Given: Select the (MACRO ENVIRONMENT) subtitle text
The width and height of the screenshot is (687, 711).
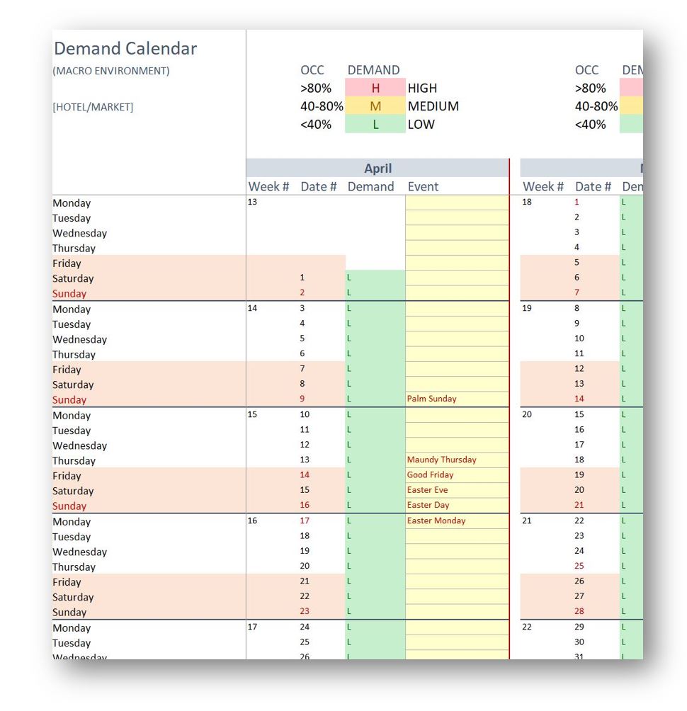Looking at the screenshot, I should coord(111,71).
